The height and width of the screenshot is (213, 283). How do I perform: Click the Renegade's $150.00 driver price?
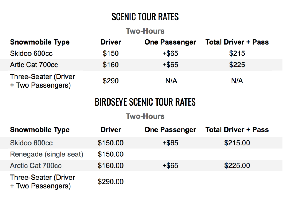click(x=111, y=154)
